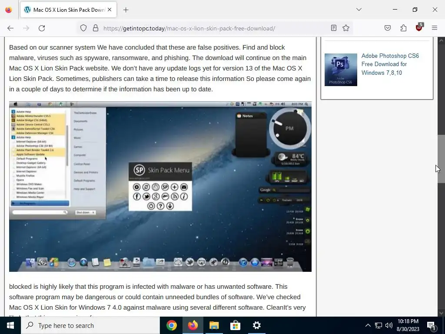The height and width of the screenshot is (334, 445).
Task: Open the tracking protection shield icon
Action: [83, 28]
